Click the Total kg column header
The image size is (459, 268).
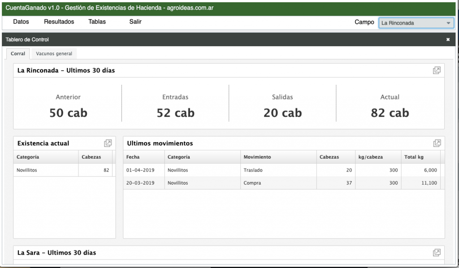[x=420, y=157]
